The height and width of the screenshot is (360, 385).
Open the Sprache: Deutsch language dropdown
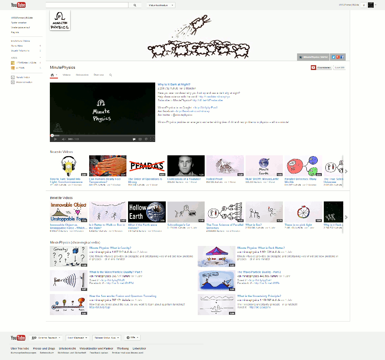pyautogui.click(x=46, y=338)
